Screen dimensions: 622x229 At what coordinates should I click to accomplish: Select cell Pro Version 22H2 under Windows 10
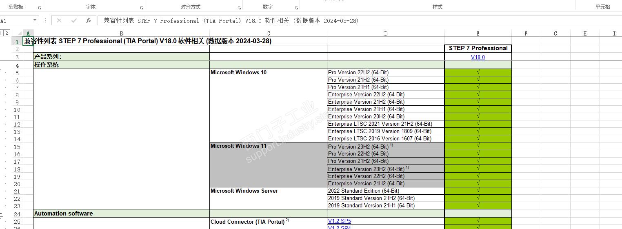(x=386, y=73)
